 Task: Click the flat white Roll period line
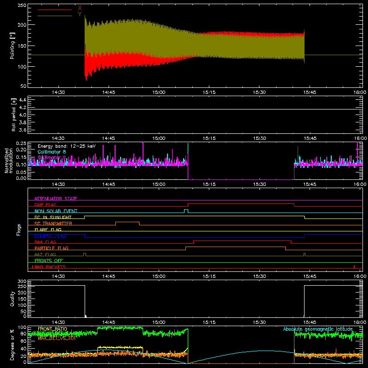click(x=195, y=109)
